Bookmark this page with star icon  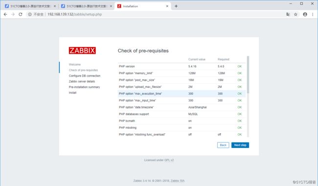[295, 14]
